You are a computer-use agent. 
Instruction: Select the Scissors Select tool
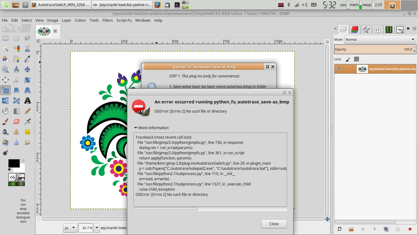(28, 49)
